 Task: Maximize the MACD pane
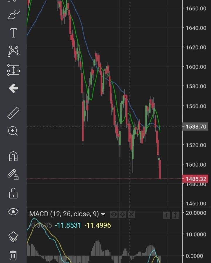175,215
